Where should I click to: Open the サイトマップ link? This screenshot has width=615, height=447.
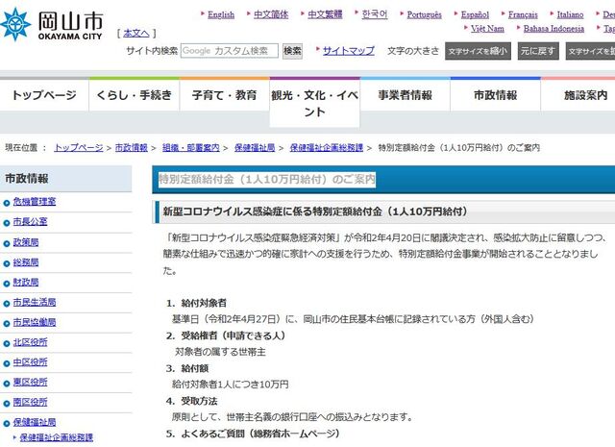(x=348, y=51)
